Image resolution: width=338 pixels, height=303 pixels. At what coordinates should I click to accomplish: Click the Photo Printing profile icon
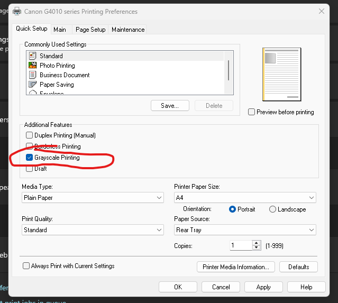tap(33, 65)
